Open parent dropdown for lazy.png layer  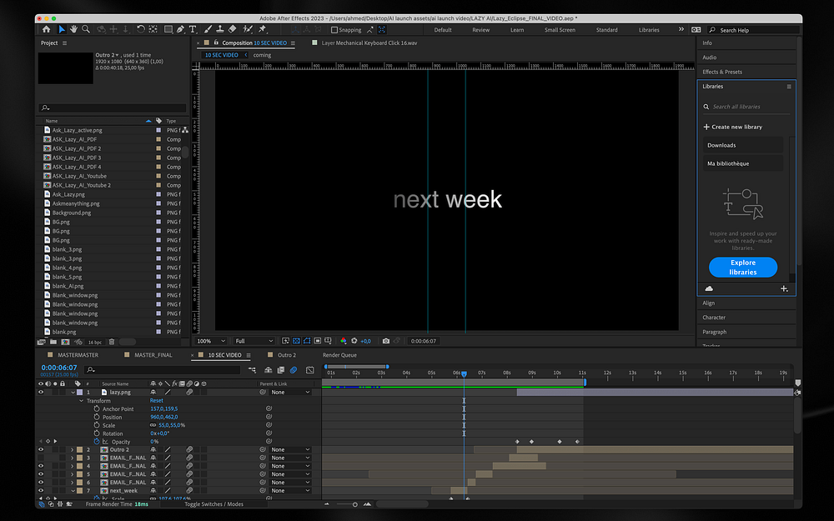290,393
